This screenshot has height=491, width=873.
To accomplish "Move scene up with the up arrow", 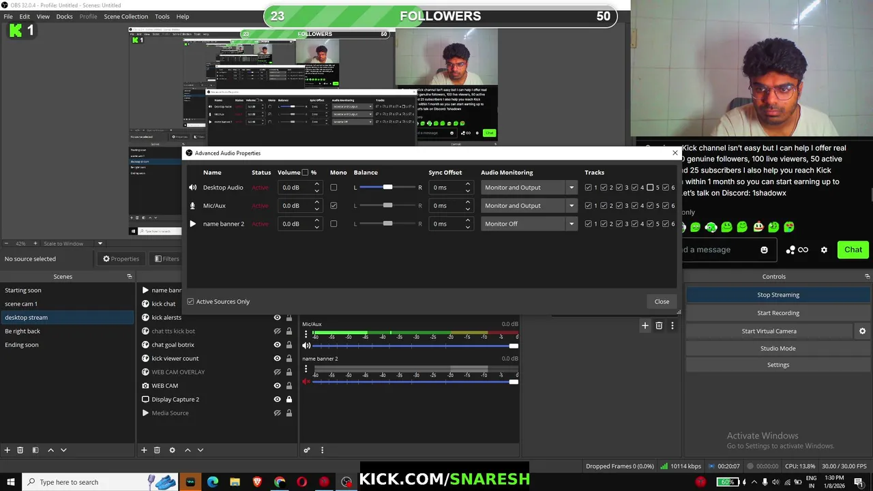I will tap(50, 450).
